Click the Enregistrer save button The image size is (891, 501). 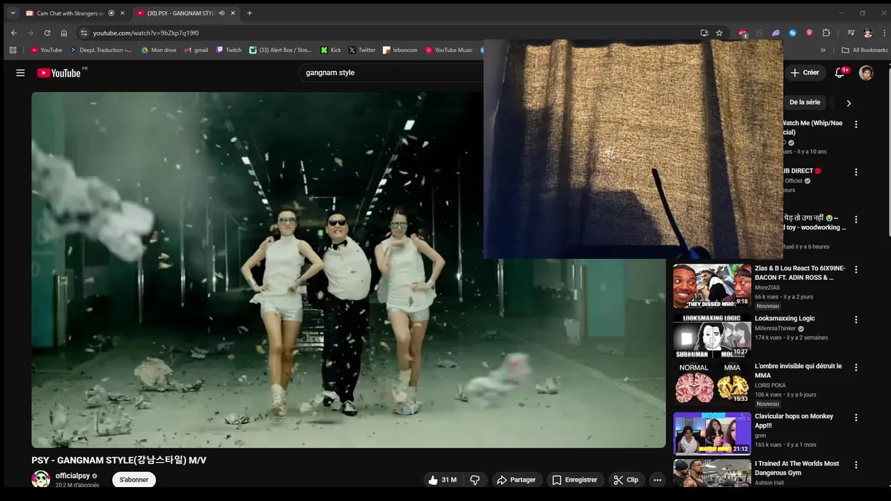pyautogui.click(x=575, y=479)
